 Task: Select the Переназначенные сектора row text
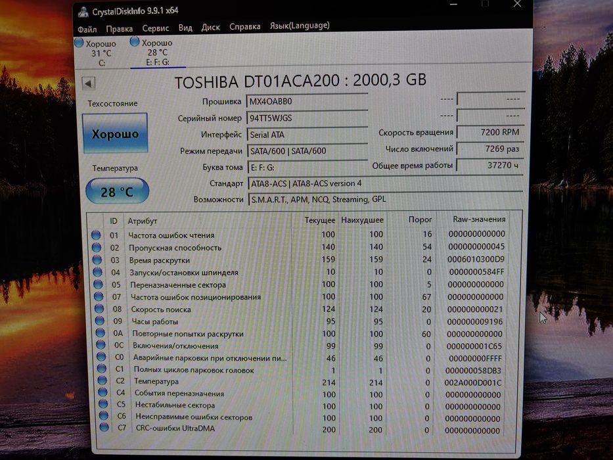tap(178, 285)
